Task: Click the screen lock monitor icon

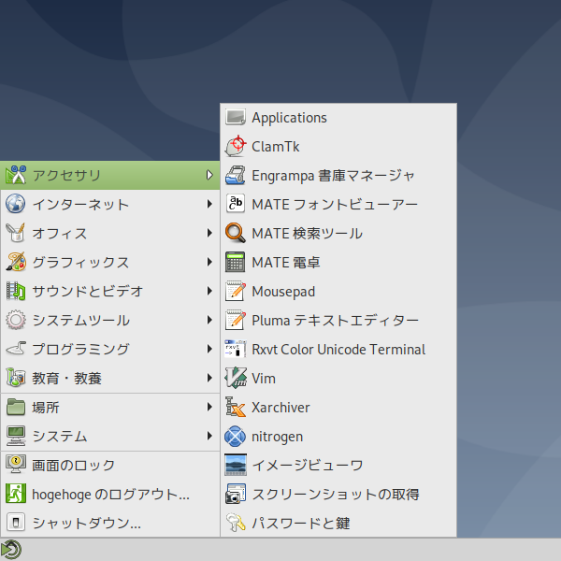Action: pos(16,465)
